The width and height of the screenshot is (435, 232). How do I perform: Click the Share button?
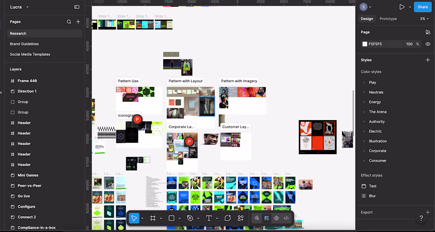pos(422,7)
